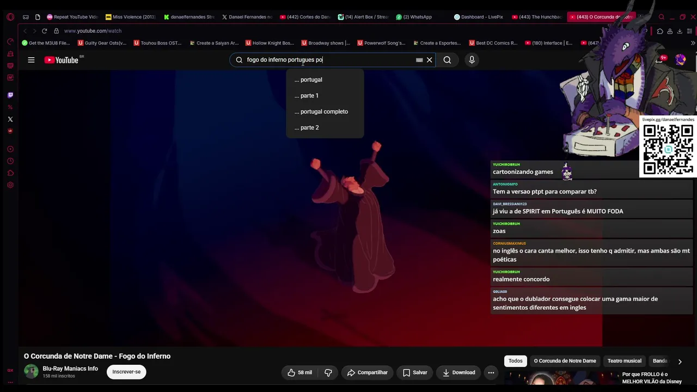Open Blu-Ray Maniacs Info channel avatar
The image size is (697, 392).
(x=31, y=372)
